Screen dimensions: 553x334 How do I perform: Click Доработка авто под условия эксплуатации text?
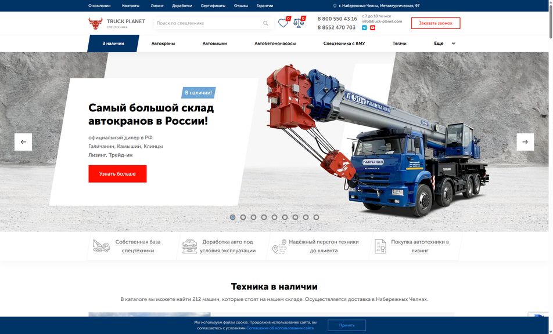coord(228,246)
